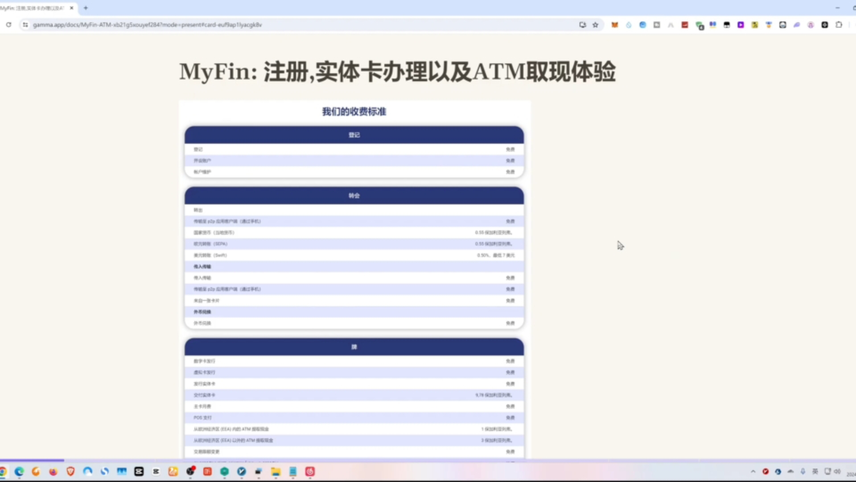The width and height of the screenshot is (856, 482).
Task: Open Microsoft Edge from the taskbar
Action: tap(19, 472)
